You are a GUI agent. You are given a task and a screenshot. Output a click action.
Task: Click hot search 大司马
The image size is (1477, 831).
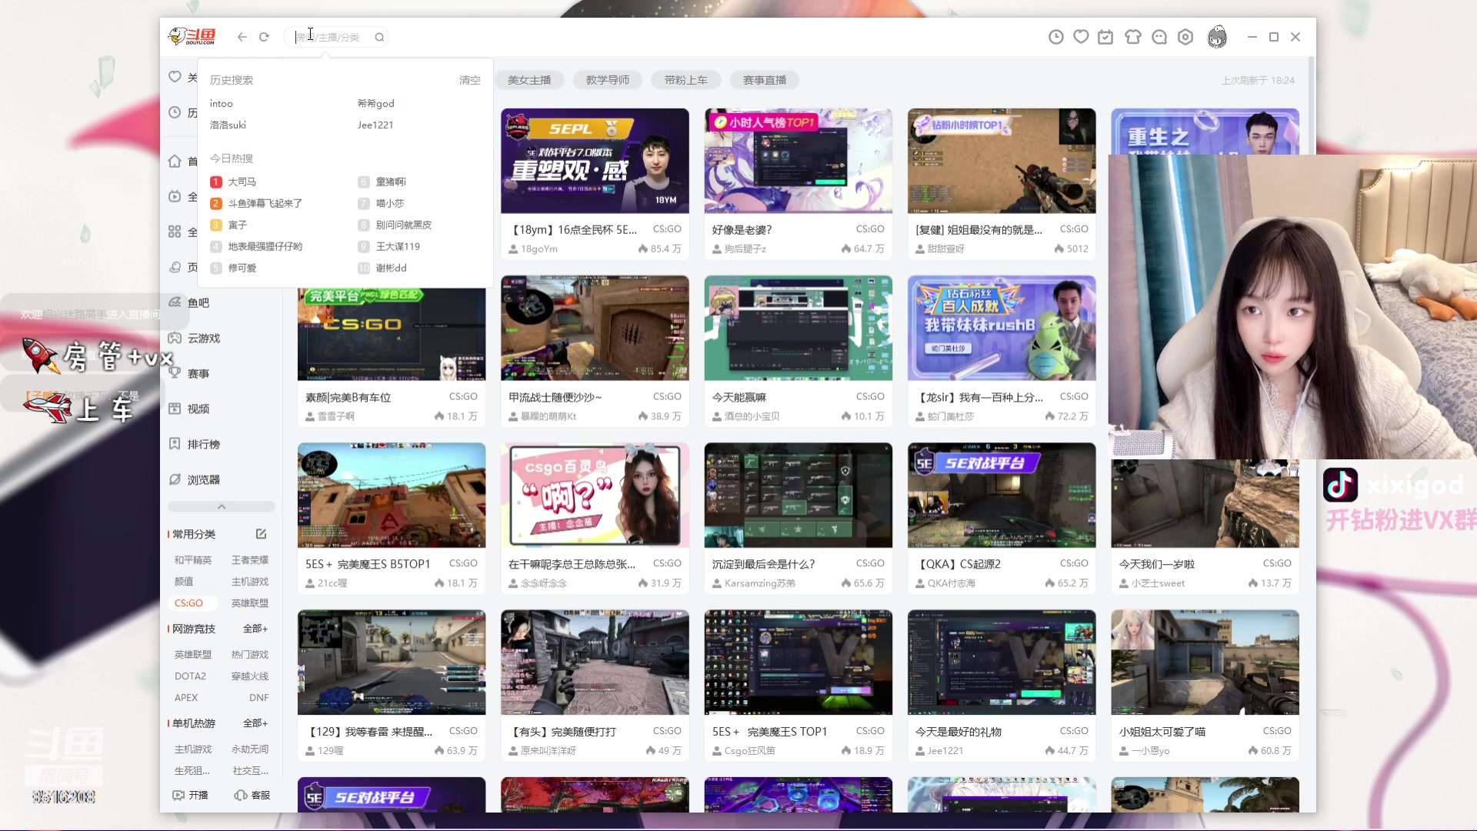click(x=242, y=182)
